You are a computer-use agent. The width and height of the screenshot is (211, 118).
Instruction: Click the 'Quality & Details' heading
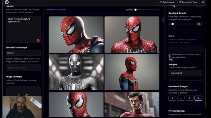(177, 13)
